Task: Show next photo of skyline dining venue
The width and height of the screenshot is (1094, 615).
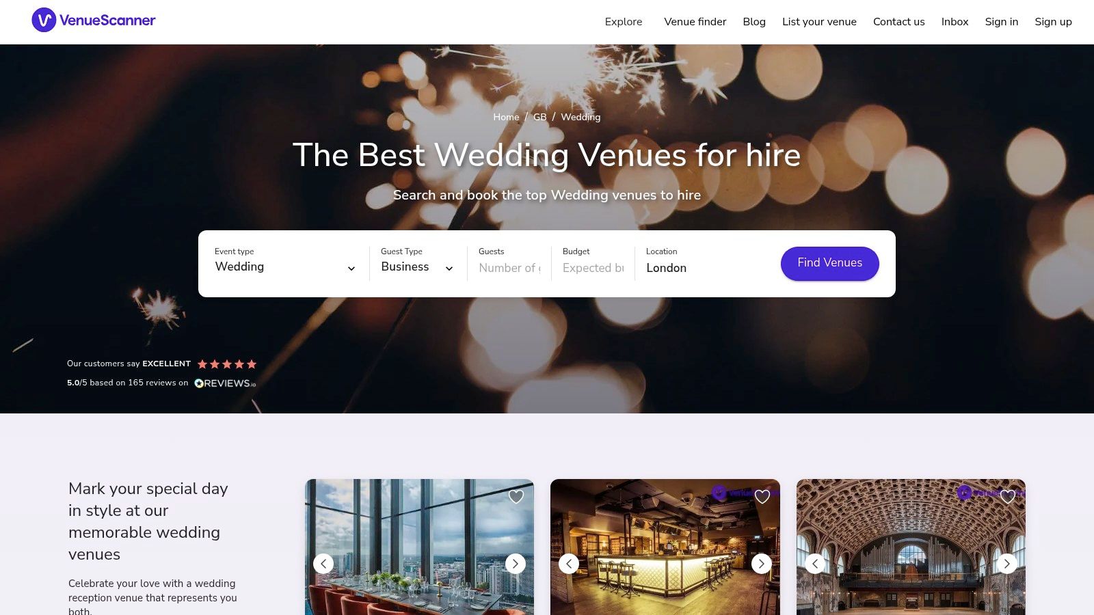Action: (x=516, y=564)
